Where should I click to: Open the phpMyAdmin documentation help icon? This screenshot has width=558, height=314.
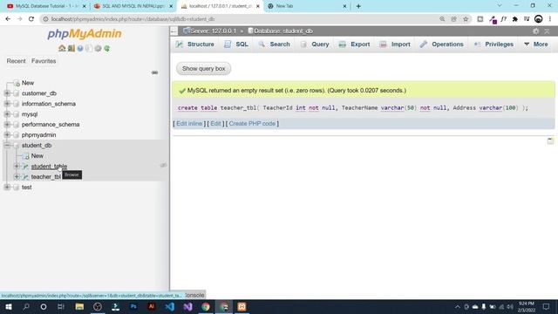(x=80, y=48)
